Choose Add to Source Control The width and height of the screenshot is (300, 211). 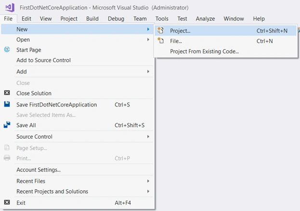[77, 60]
